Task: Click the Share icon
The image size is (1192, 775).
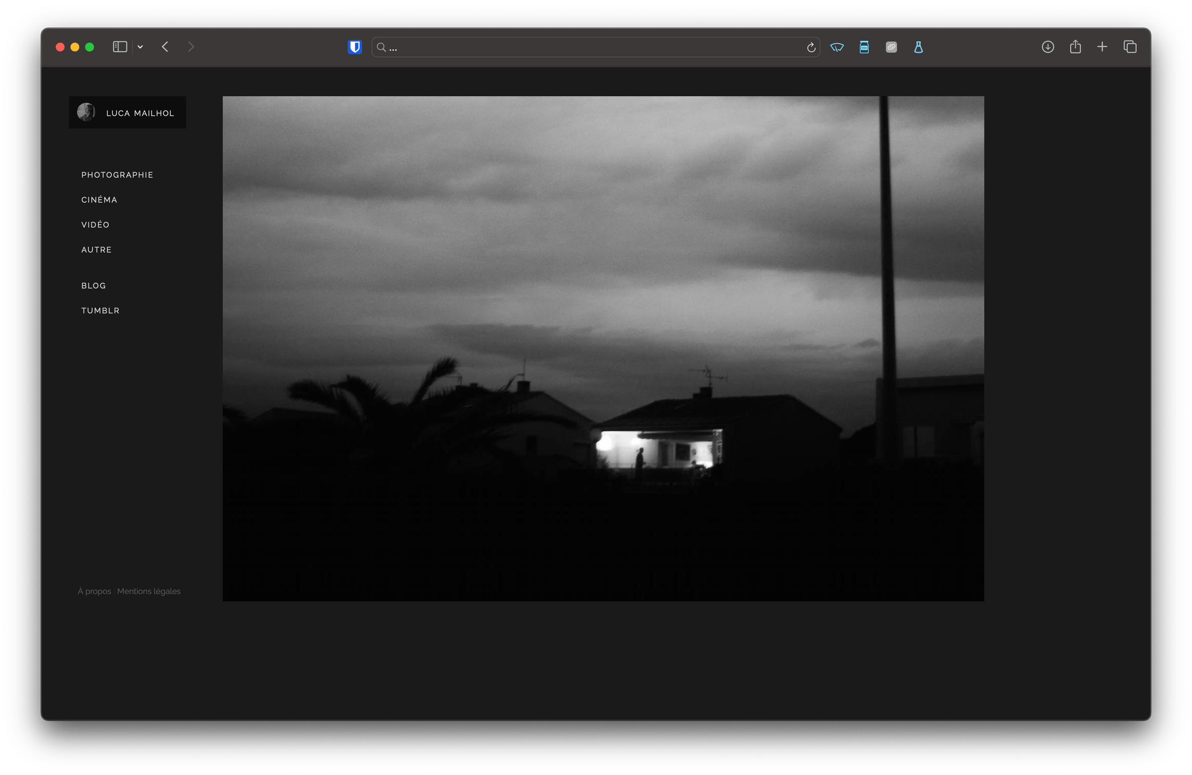Action: coord(1075,47)
